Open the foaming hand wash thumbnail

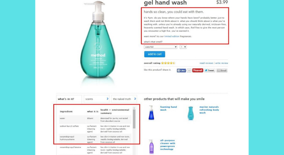tap(151, 113)
